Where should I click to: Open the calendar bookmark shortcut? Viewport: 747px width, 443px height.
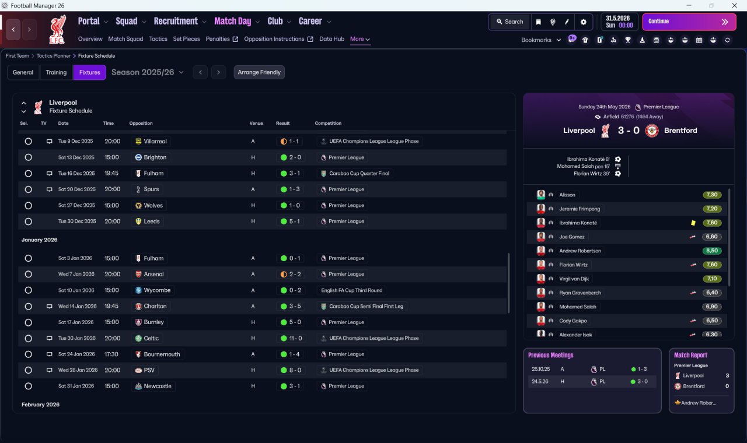pos(699,40)
